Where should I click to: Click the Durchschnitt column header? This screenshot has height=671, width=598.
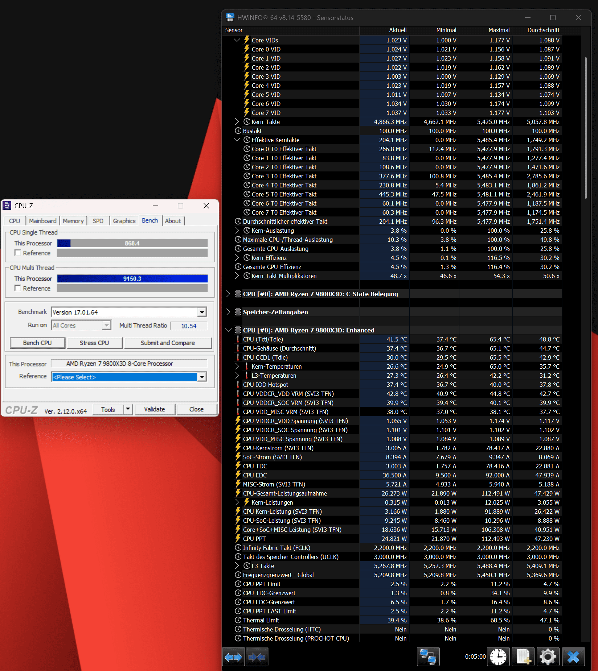pos(537,30)
